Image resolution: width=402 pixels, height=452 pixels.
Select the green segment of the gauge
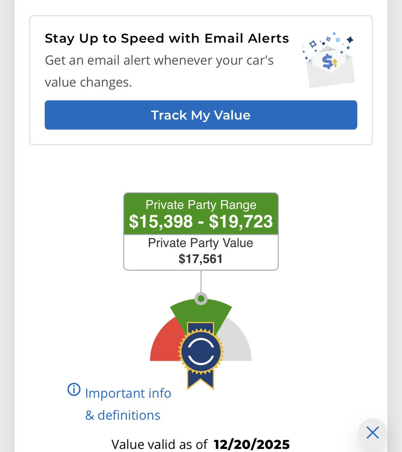click(x=201, y=311)
